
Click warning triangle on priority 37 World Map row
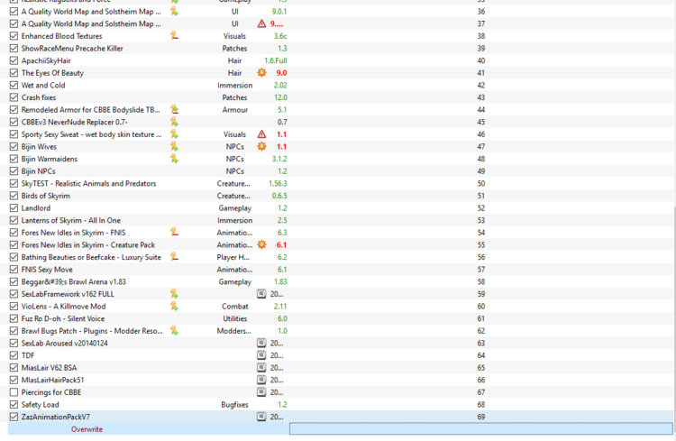click(261, 23)
